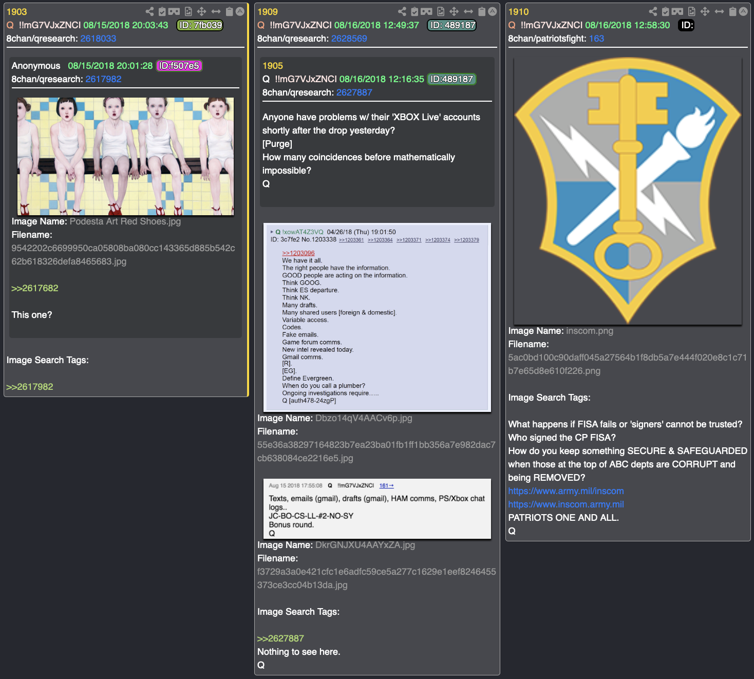Click the 'Anonymous' poster name

[x=36, y=66]
